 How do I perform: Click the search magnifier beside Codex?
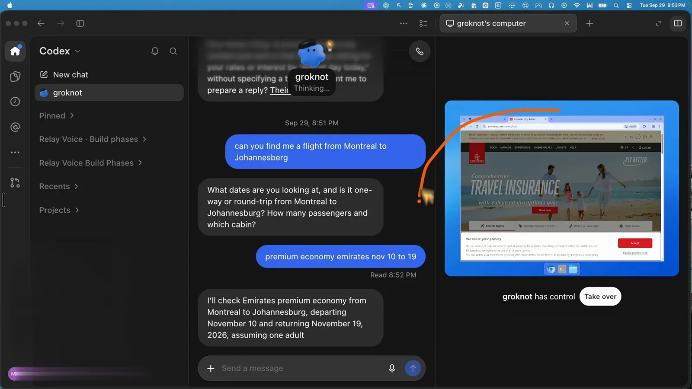(173, 51)
